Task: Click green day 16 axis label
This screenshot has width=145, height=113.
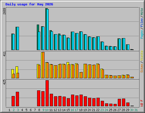Action: coord(72,110)
